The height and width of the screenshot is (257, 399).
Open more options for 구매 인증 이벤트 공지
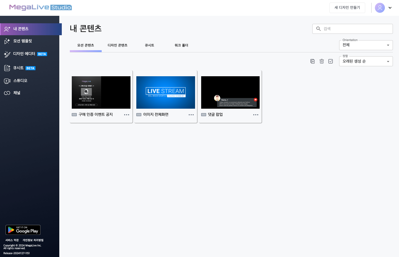(127, 115)
